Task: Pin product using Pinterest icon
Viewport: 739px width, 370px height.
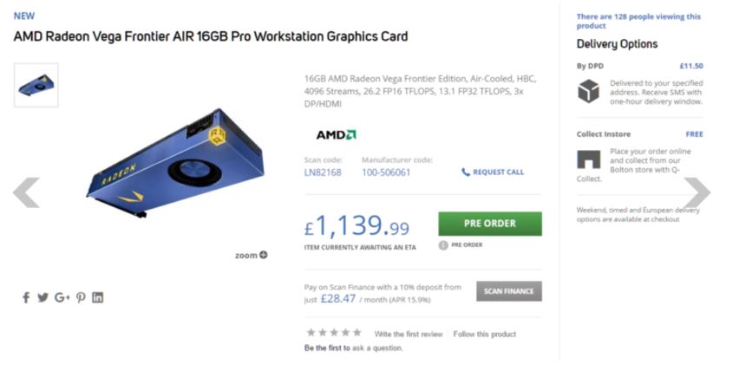Action: [x=81, y=297]
